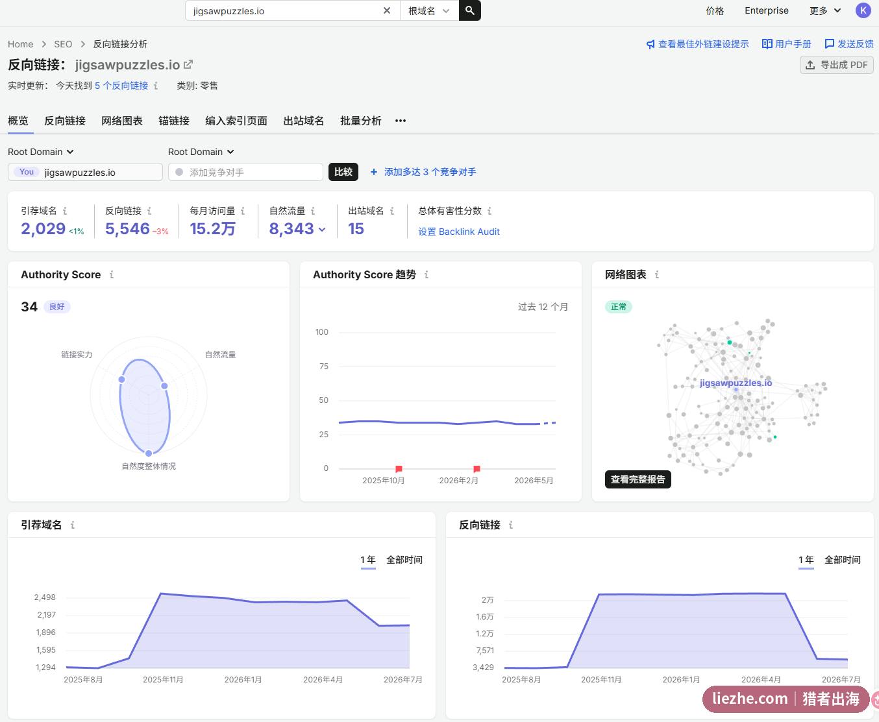The image size is (879, 722).
Task: Open the 设置 Backlink Audit link
Action: tap(458, 232)
